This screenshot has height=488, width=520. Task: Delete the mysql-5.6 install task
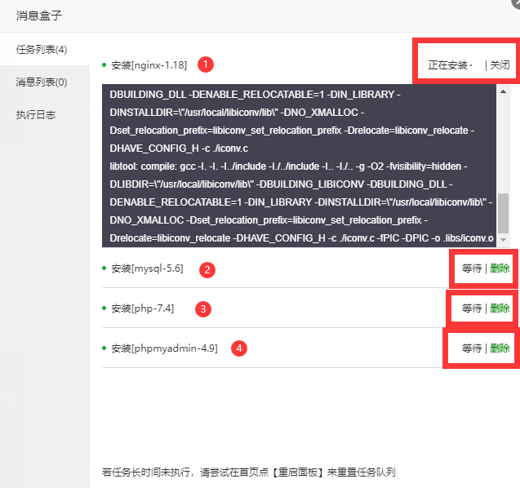click(500, 268)
